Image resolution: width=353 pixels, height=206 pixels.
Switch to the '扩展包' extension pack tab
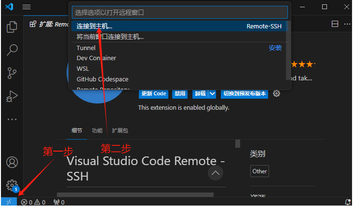(x=120, y=130)
